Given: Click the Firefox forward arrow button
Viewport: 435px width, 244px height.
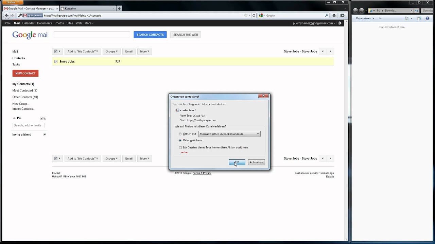Looking at the screenshot, I should tap(13, 15).
